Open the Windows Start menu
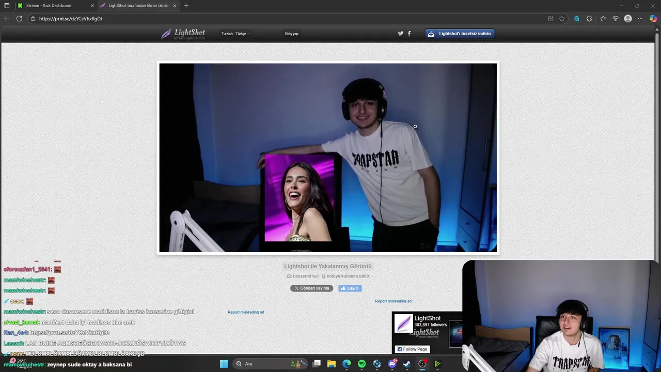661x372 pixels. point(224,364)
